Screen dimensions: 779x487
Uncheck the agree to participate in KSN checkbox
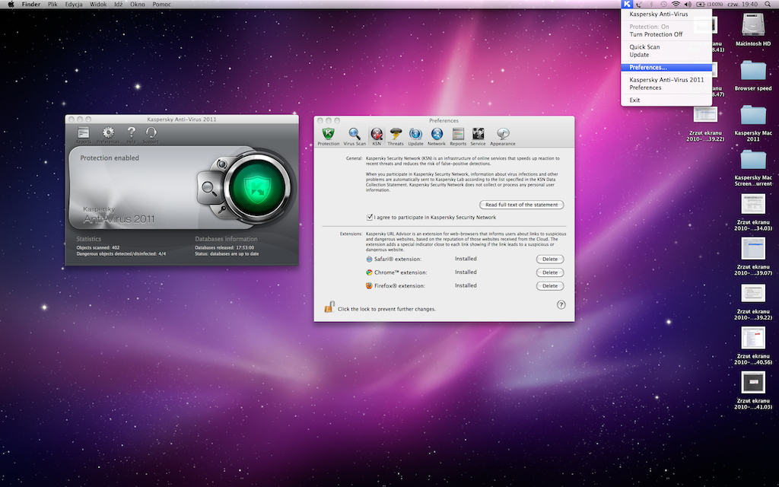(x=370, y=217)
